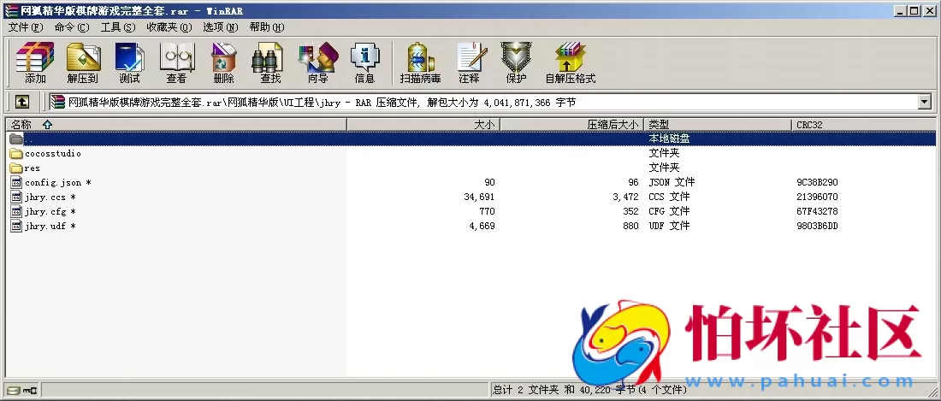
Task: Click the CRC value 9C38B290
Action: click(x=817, y=182)
